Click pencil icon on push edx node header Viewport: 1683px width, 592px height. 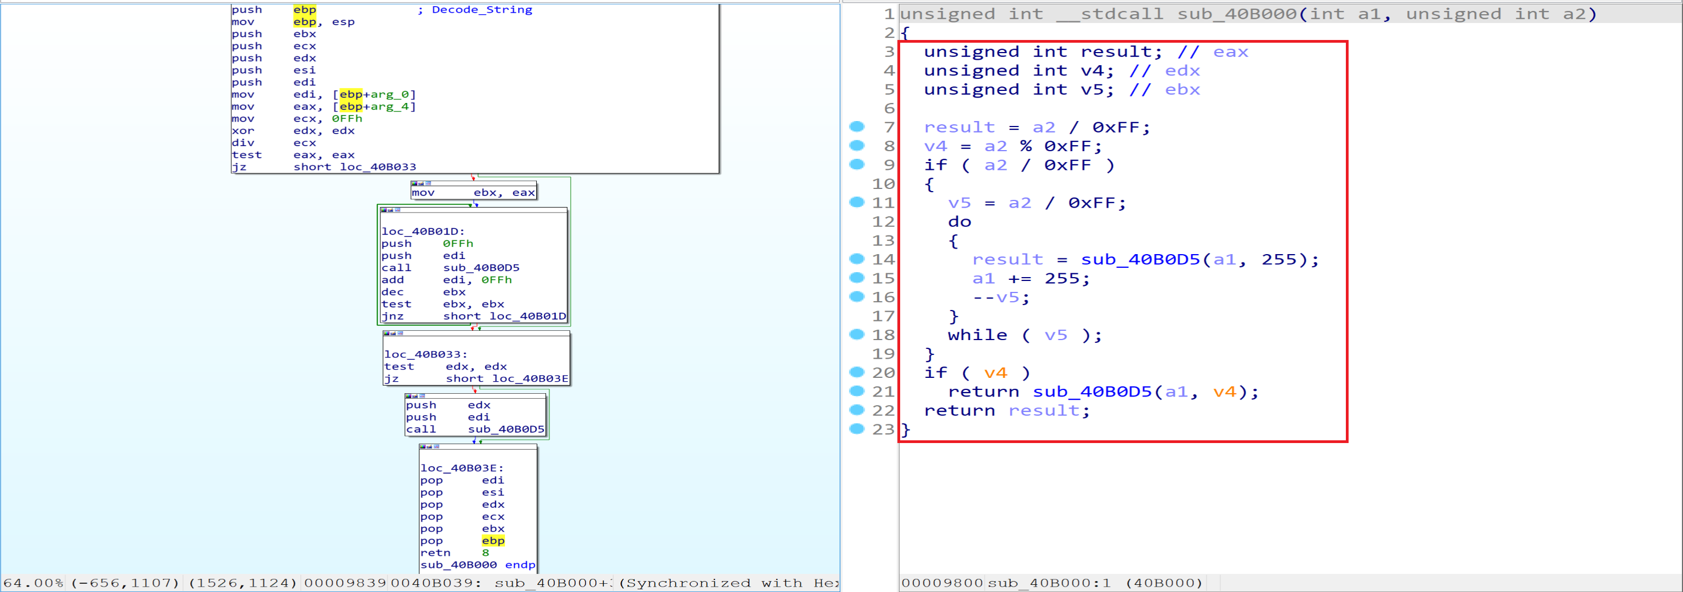click(416, 395)
